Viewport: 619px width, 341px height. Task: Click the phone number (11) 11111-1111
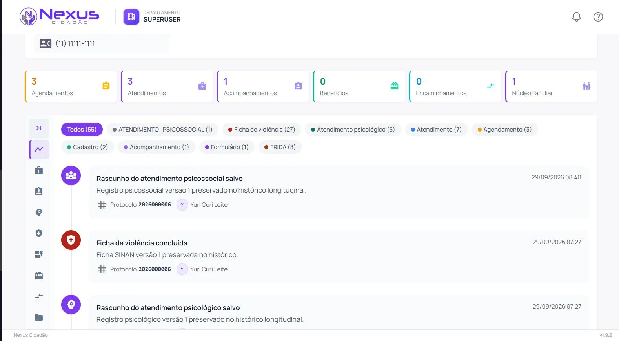click(75, 44)
